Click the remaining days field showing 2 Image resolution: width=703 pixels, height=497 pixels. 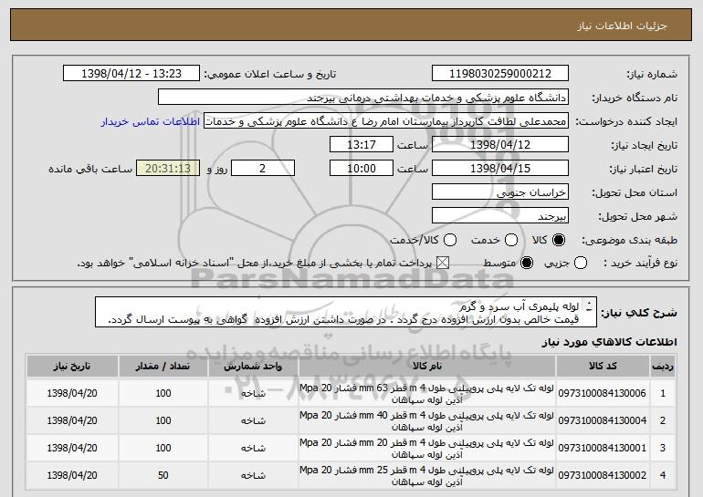coord(263,169)
